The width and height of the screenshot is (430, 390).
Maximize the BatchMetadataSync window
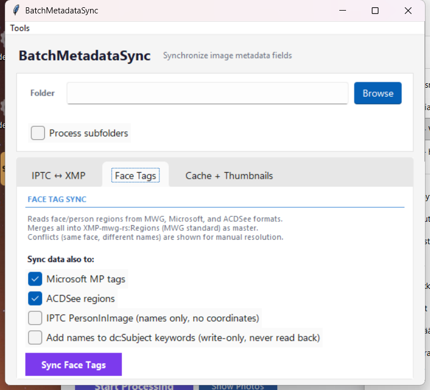coord(375,11)
